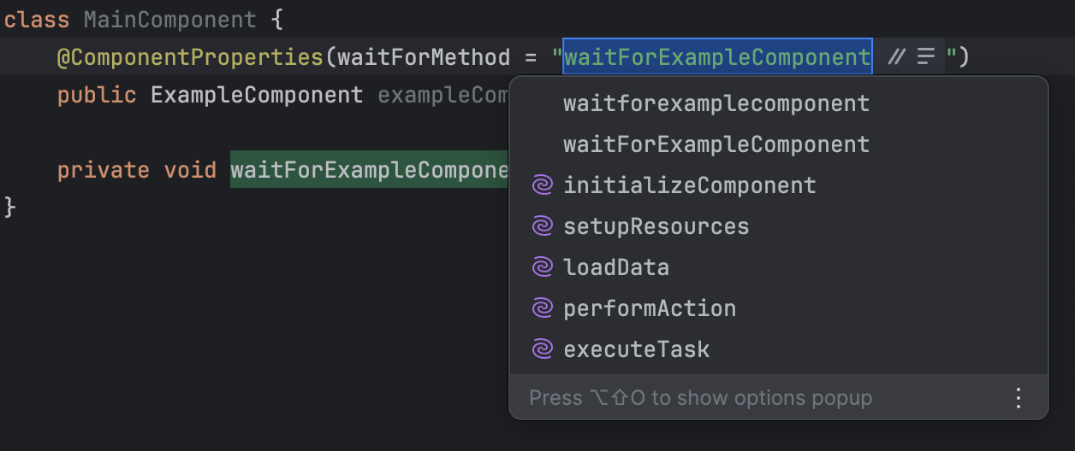Click the ExampleComponent type in field declaration

click(x=257, y=94)
